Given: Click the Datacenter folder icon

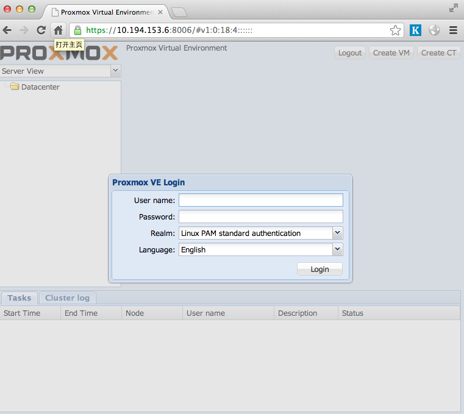Looking at the screenshot, I should pos(14,87).
